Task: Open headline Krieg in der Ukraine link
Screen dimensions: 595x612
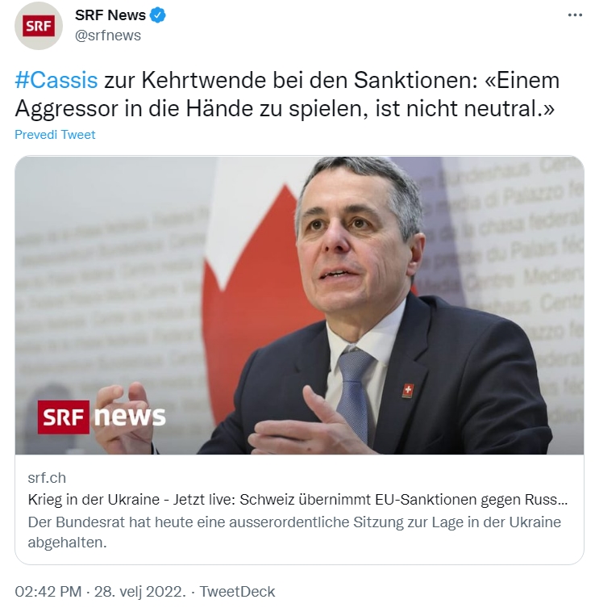Action: (x=297, y=500)
